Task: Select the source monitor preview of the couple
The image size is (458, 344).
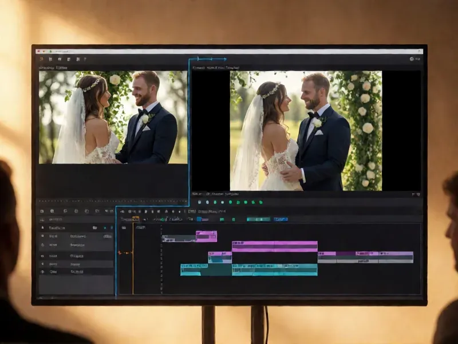Action: coord(113,117)
